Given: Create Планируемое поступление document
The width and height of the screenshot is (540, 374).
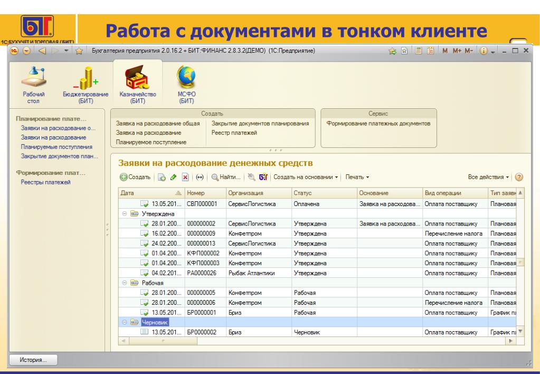Looking at the screenshot, I should tap(151, 142).
